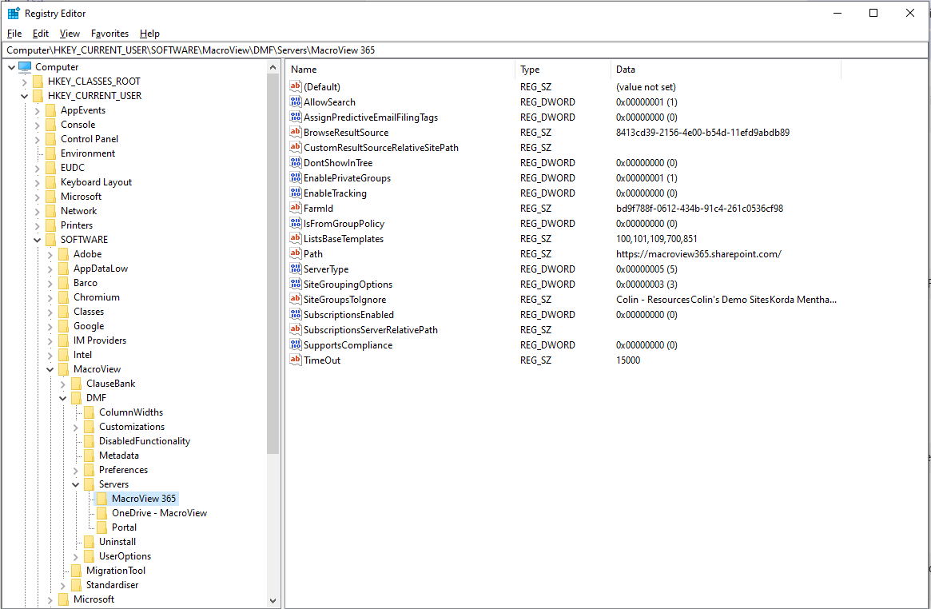
Task: Open the File menu
Action: pos(14,34)
